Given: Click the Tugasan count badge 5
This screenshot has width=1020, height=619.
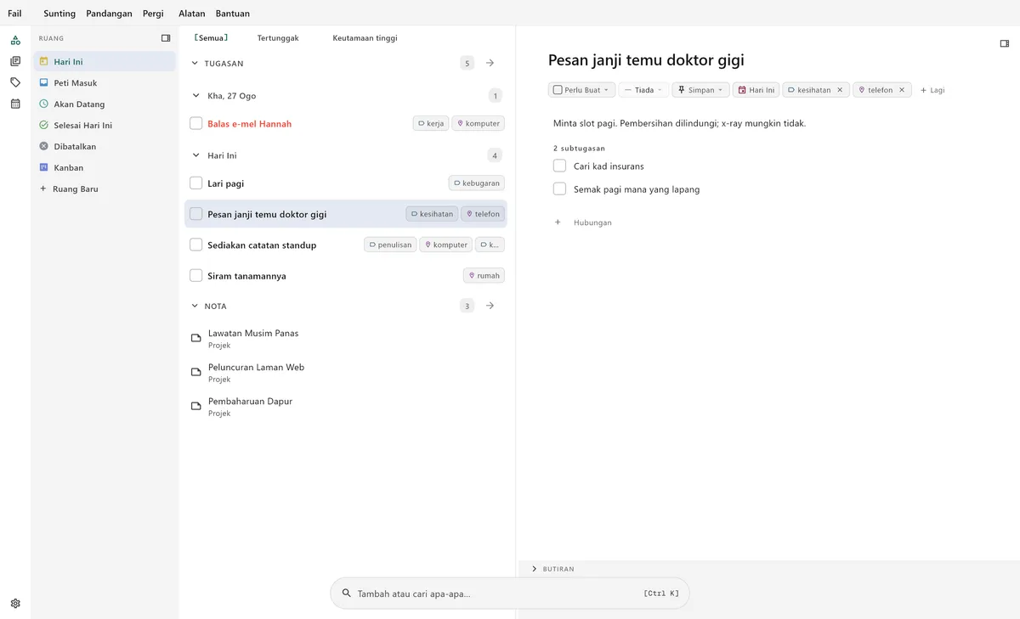Looking at the screenshot, I should 467,63.
